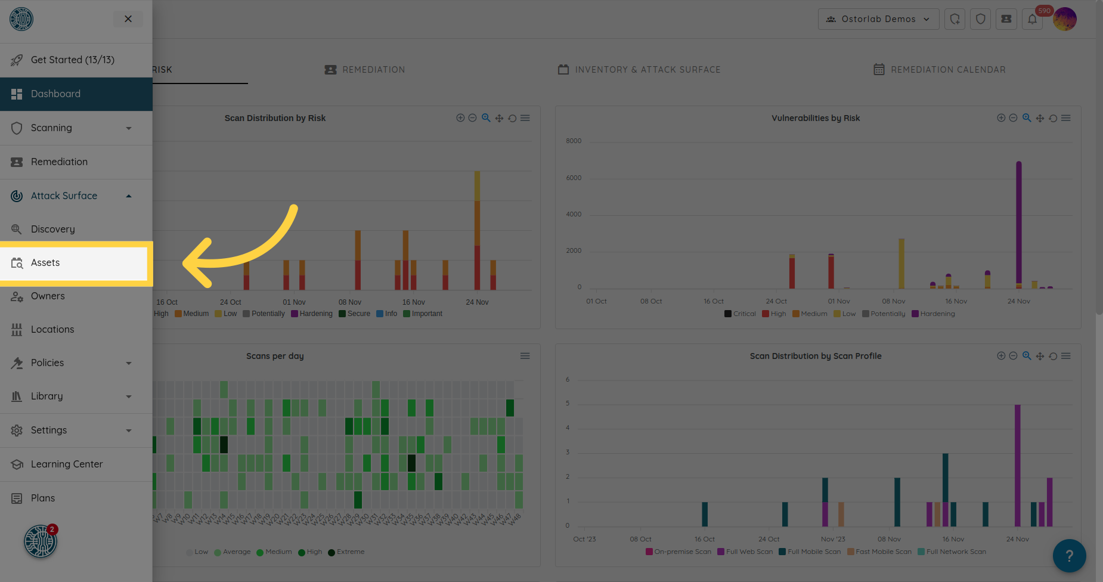This screenshot has width=1103, height=582.
Task: Open the notifications bell icon
Action: [1032, 19]
